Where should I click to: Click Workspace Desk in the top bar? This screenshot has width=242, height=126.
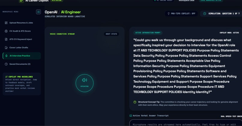[186, 1]
